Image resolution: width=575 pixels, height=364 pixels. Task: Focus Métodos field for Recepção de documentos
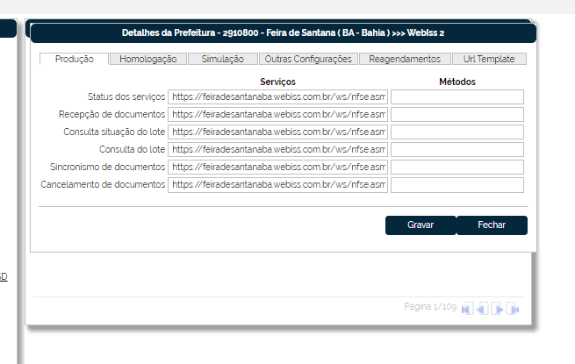(x=457, y=114)
